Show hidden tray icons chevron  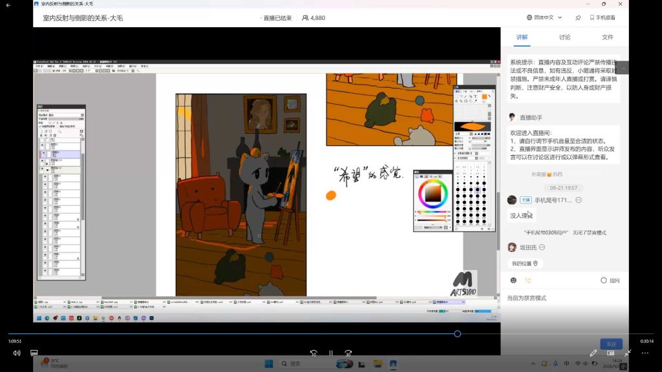click(533, 364)
